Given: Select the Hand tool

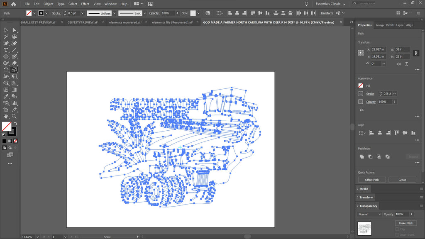Looking at the screenshot, I should [6, 116].
